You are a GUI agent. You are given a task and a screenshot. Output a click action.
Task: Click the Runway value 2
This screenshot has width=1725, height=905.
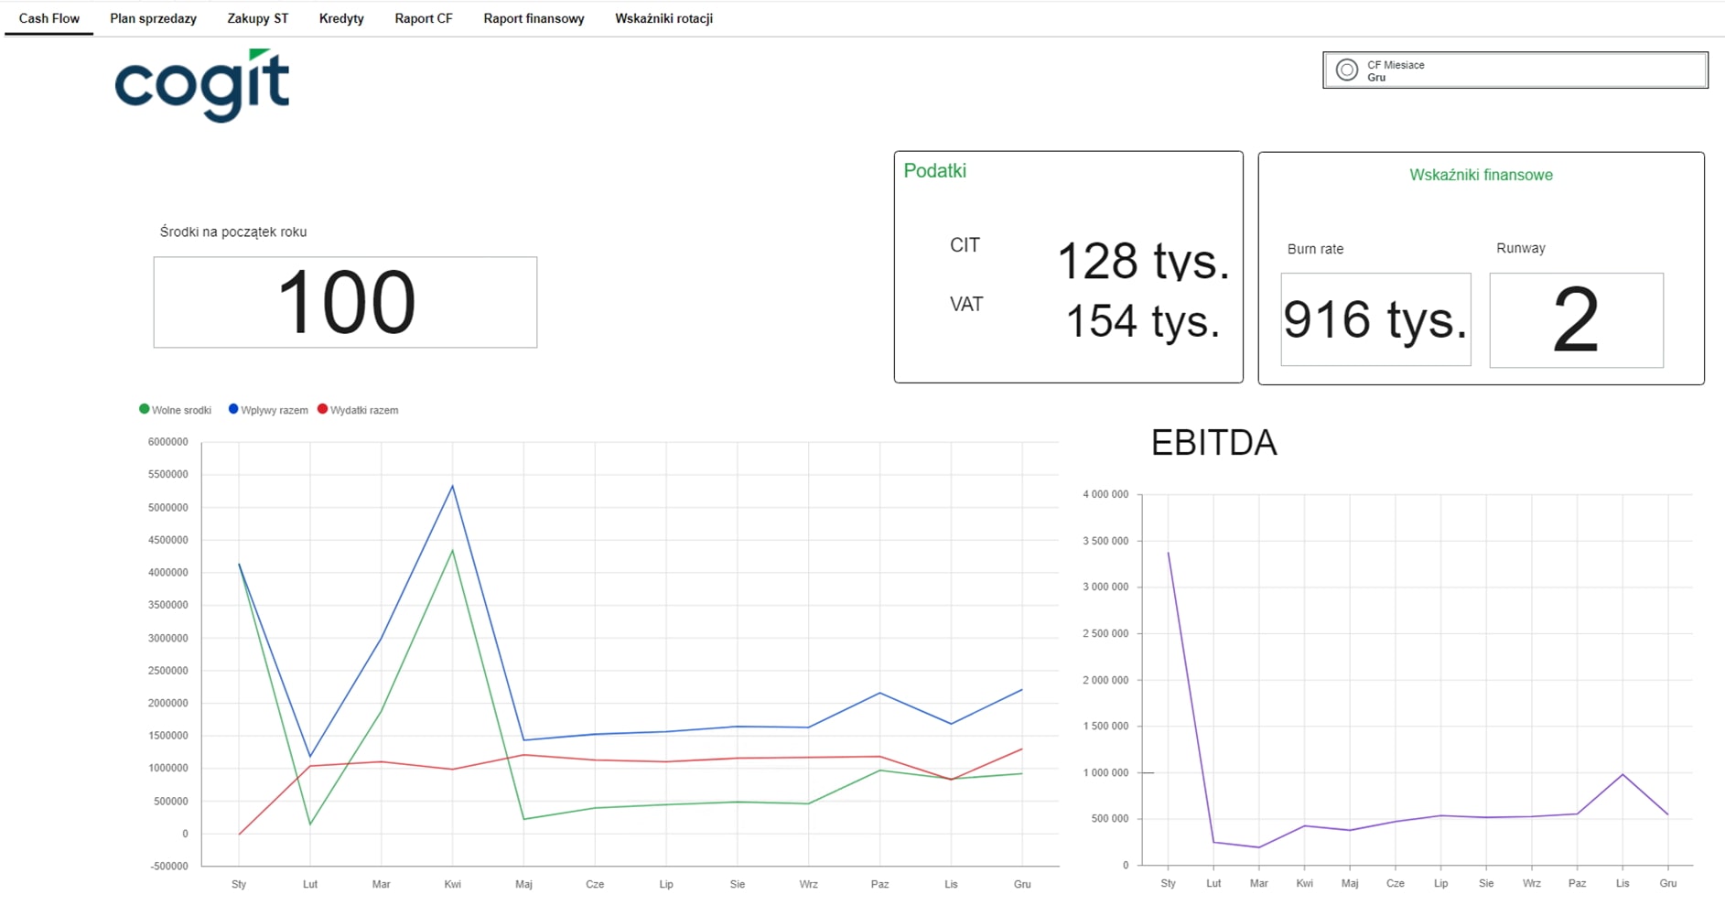pos(1576,320)
